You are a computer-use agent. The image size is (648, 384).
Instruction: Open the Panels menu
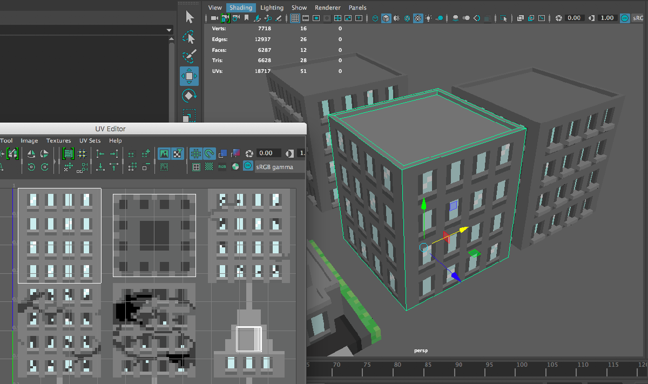point(357,8)
